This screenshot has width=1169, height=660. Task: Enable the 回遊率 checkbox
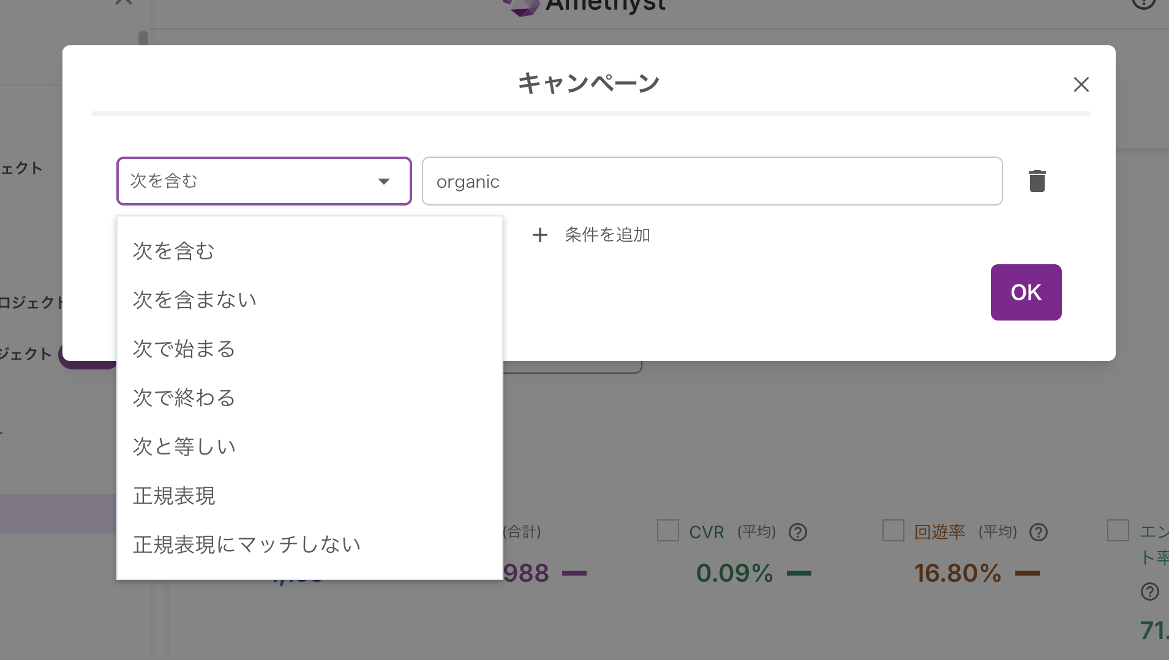pos(893,530)
